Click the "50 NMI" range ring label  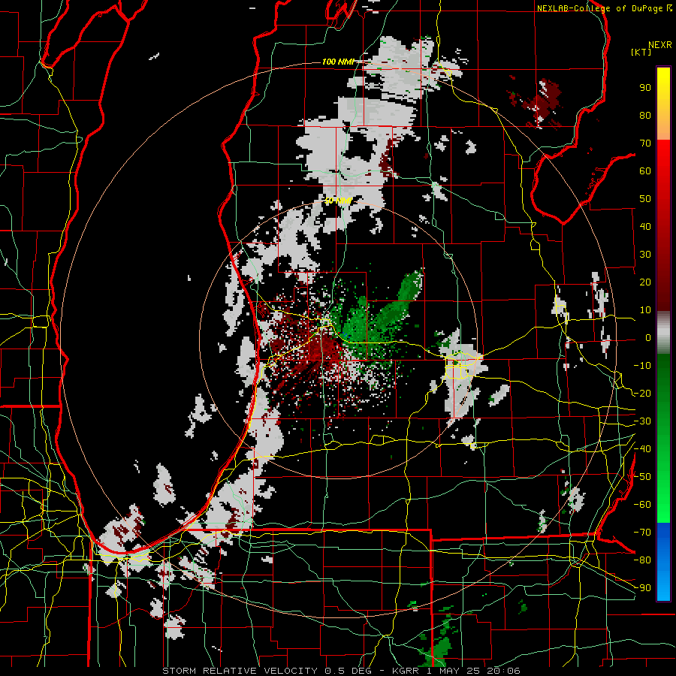[x=339, y=201]
